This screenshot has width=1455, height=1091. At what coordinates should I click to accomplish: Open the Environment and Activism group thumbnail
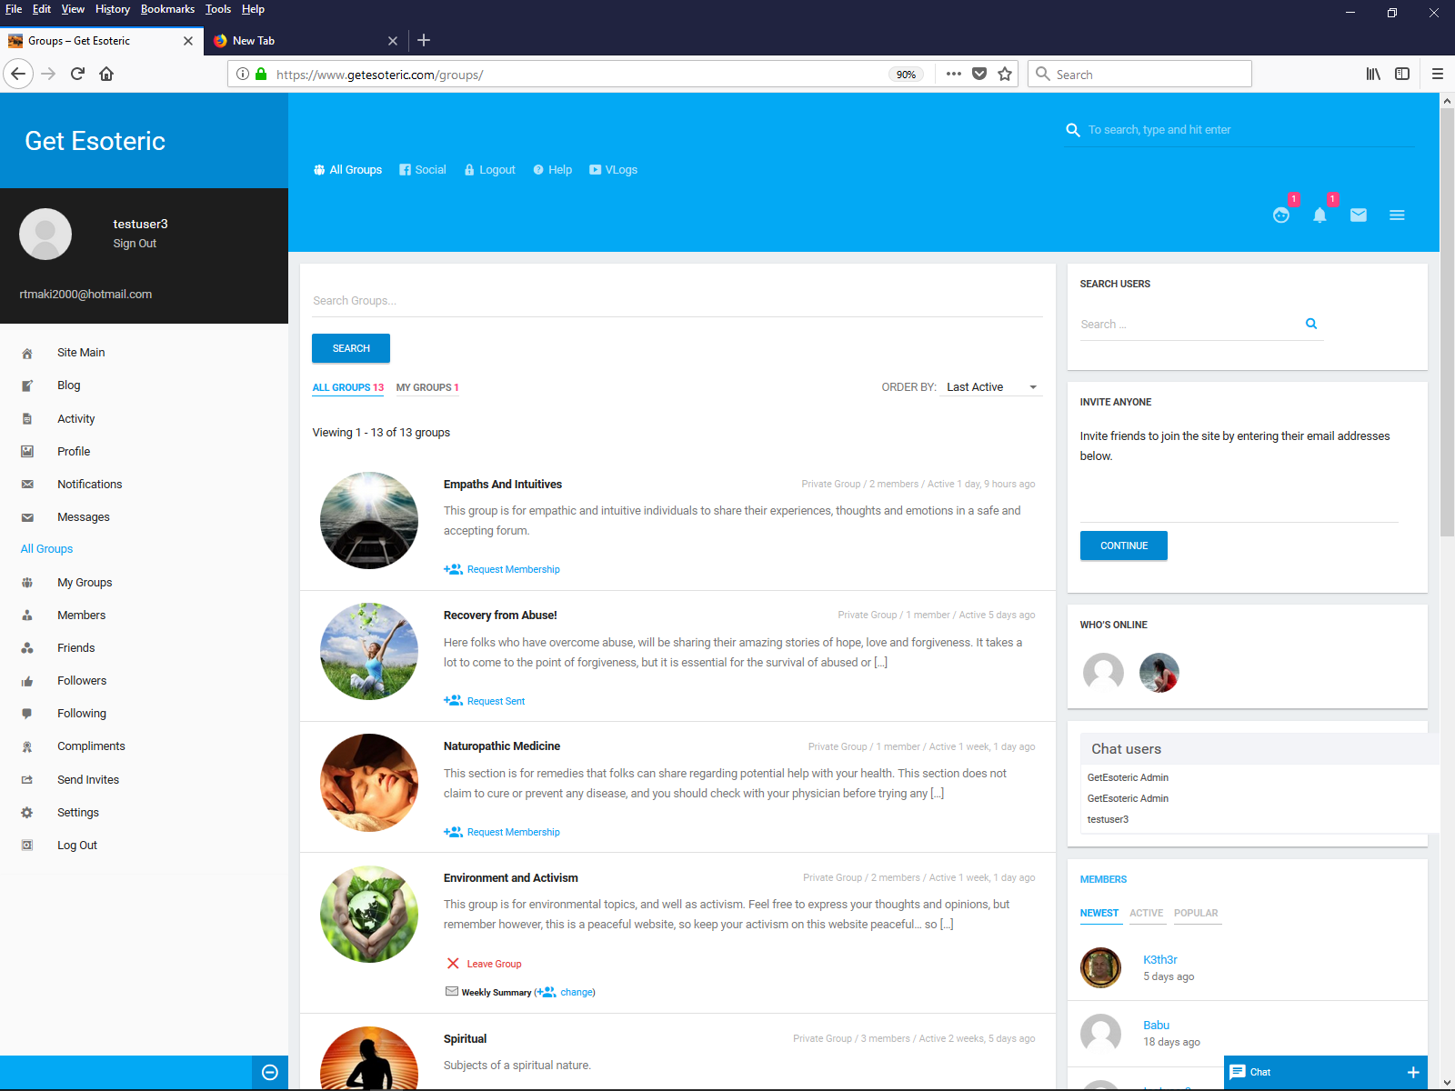coord(369,914)
